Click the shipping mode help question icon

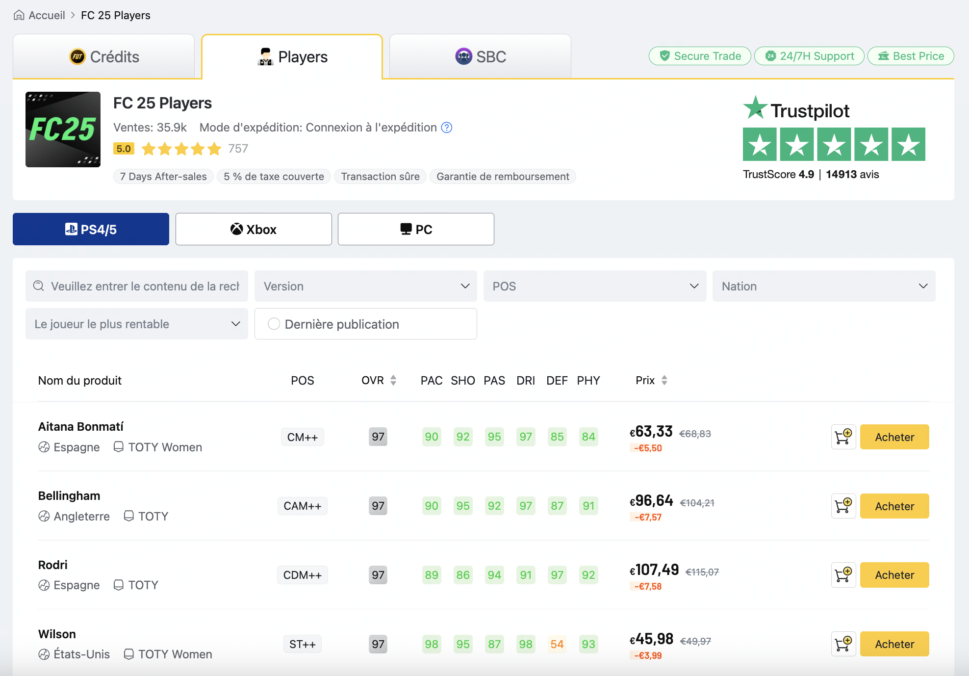(x=447, y=128)
